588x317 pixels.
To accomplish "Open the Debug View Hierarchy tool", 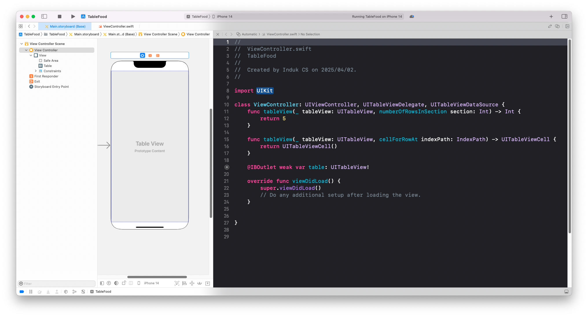I will 66,292.
